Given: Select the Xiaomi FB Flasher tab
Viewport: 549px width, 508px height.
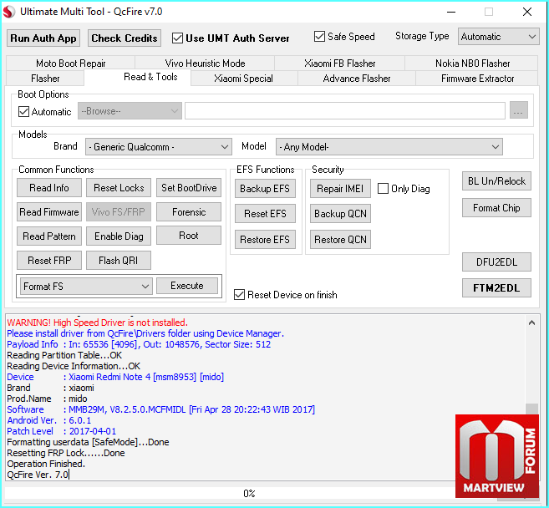Looking at the screenshot, I should (339, 63).
